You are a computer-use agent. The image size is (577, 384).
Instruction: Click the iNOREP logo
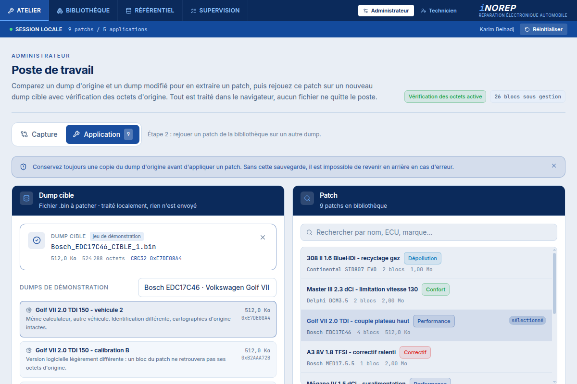(x=523, y=11)
